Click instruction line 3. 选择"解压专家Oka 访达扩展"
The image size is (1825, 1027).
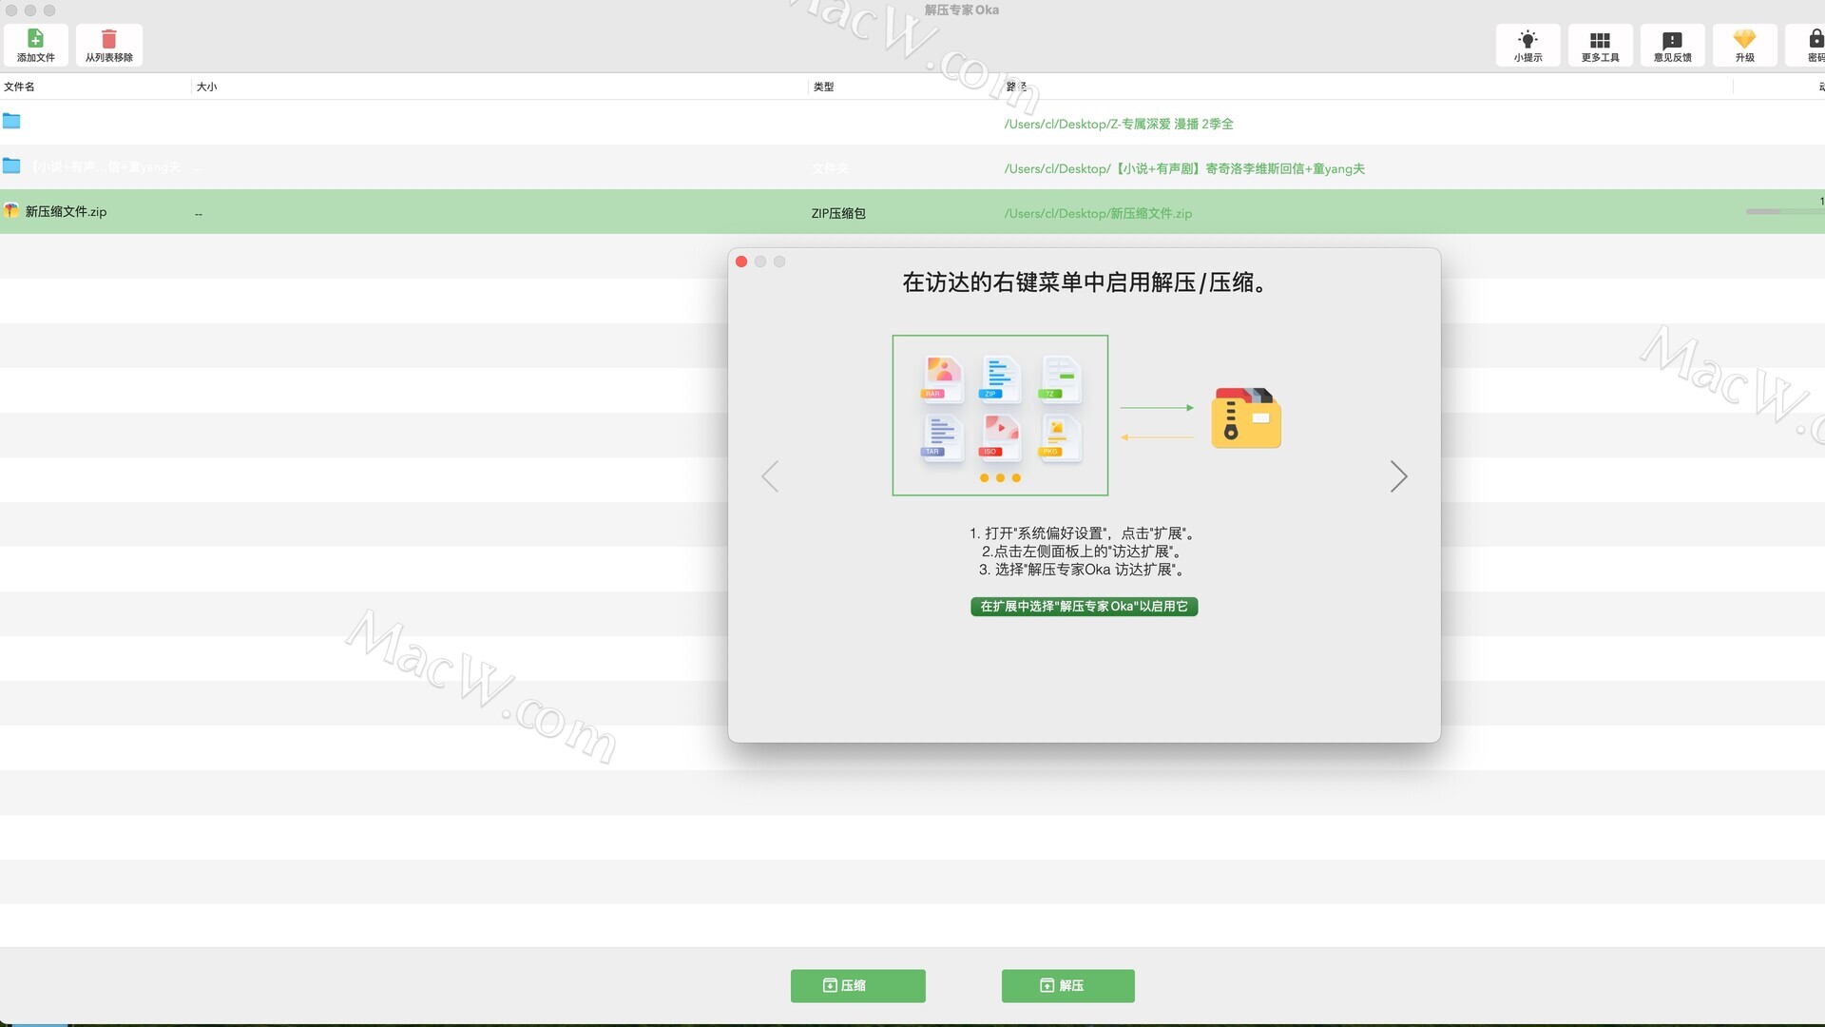pyautogui.click(x=1084, y=570)
